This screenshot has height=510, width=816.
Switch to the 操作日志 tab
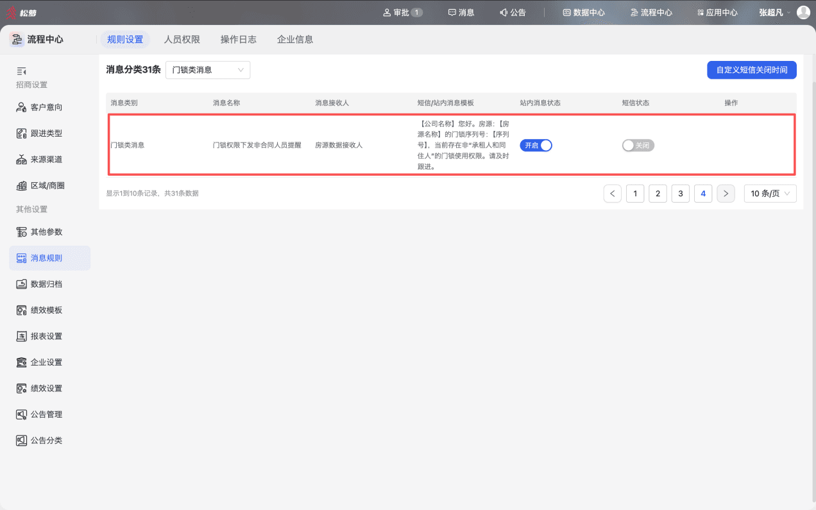tap(238, 39)
